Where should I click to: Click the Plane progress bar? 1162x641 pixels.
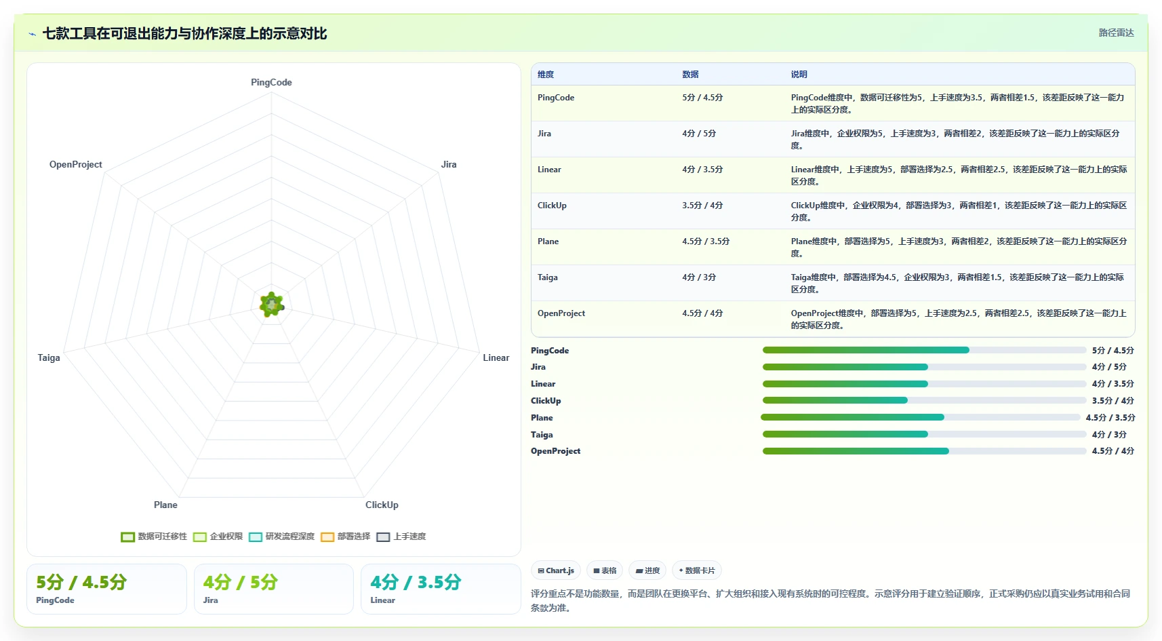pos(921,417)
